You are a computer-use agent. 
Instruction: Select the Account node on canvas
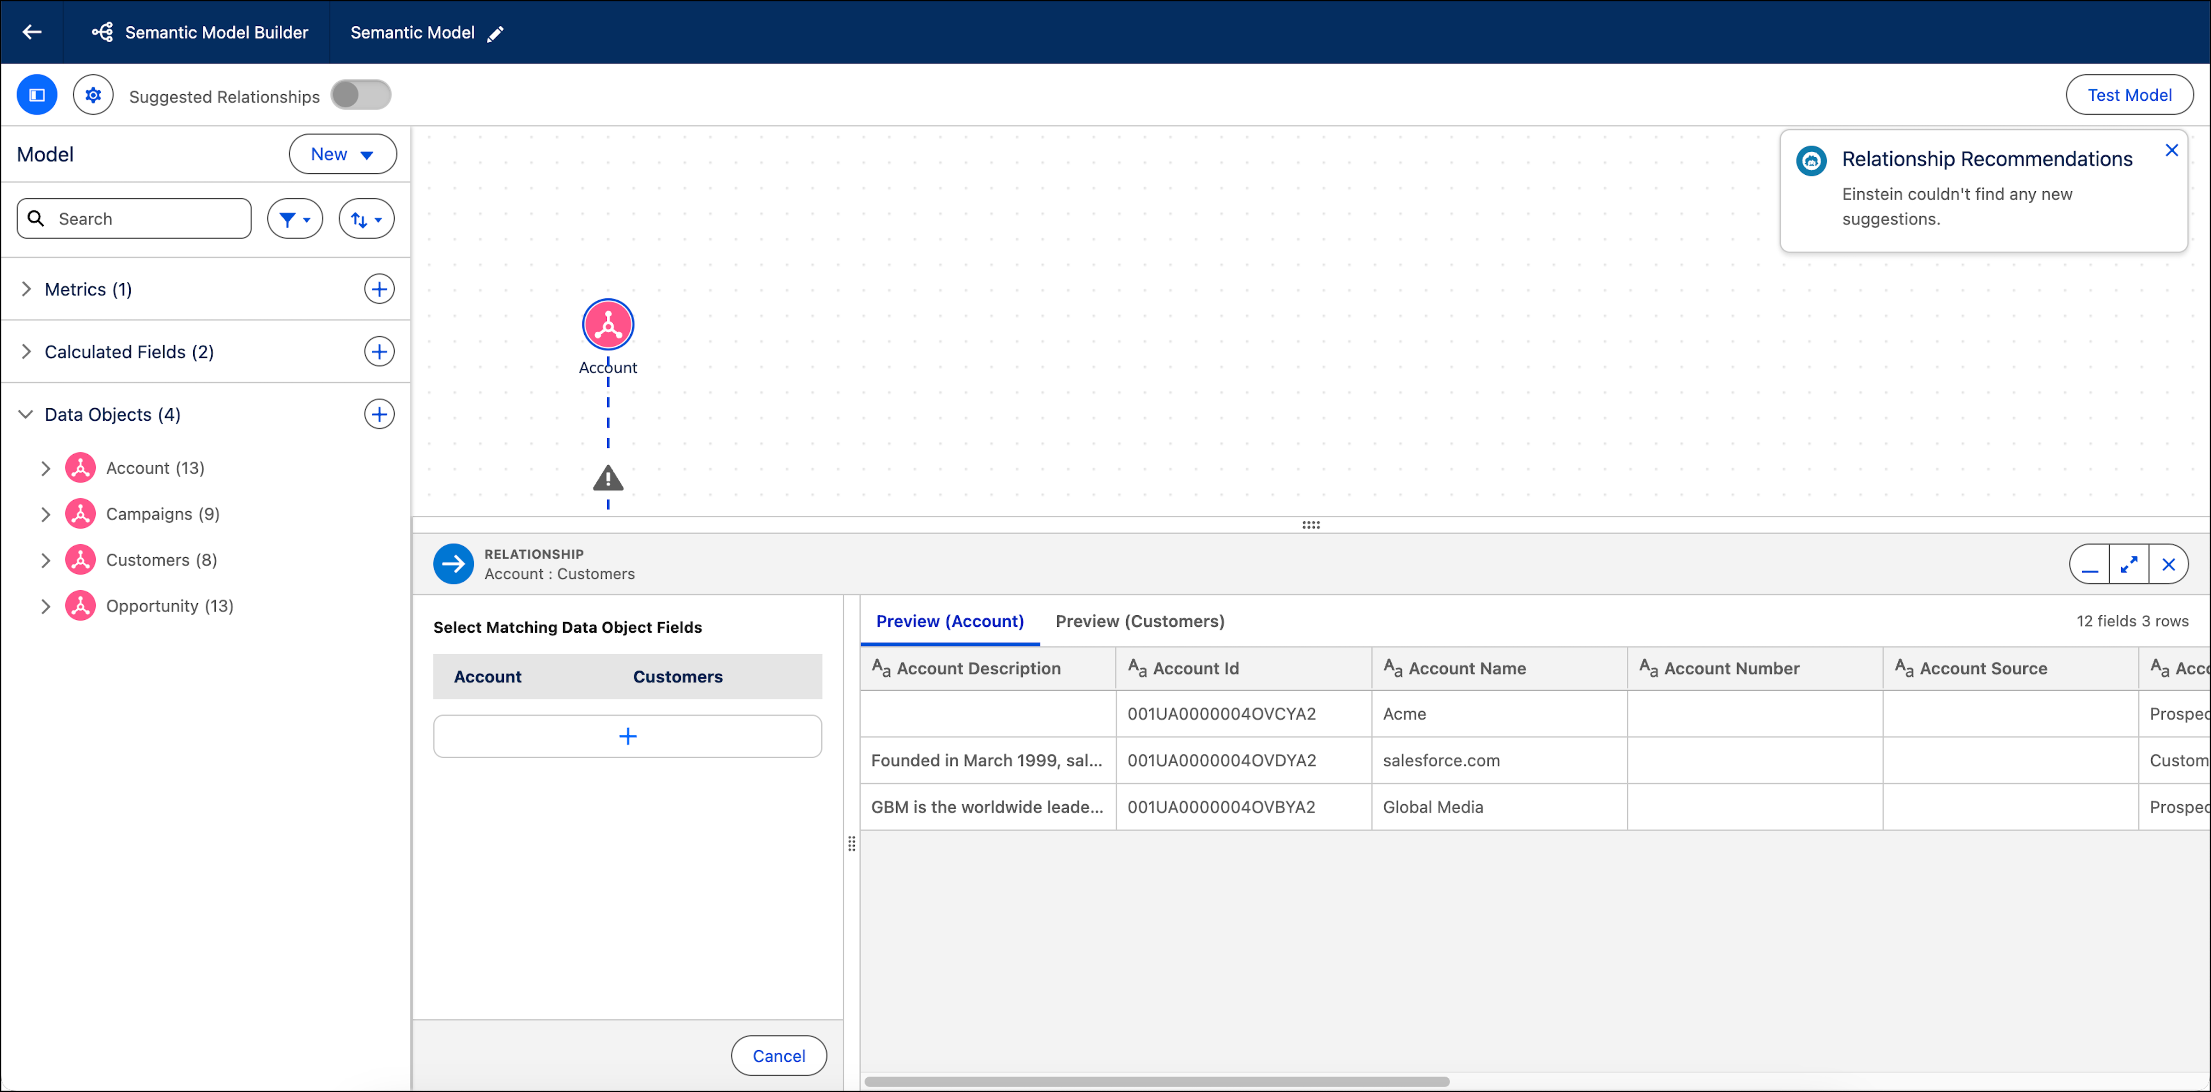[x=608, y=325]
